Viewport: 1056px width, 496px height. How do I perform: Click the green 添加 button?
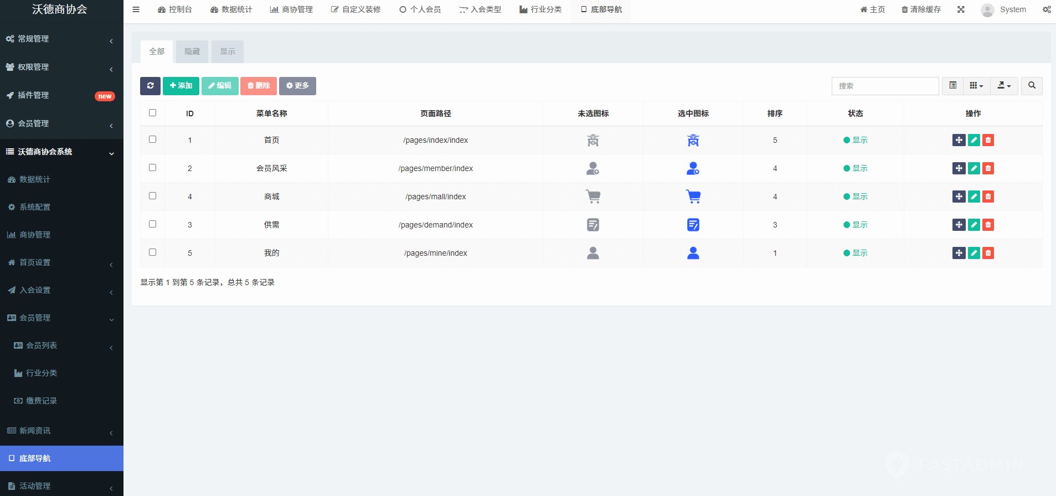coord(181,86)
